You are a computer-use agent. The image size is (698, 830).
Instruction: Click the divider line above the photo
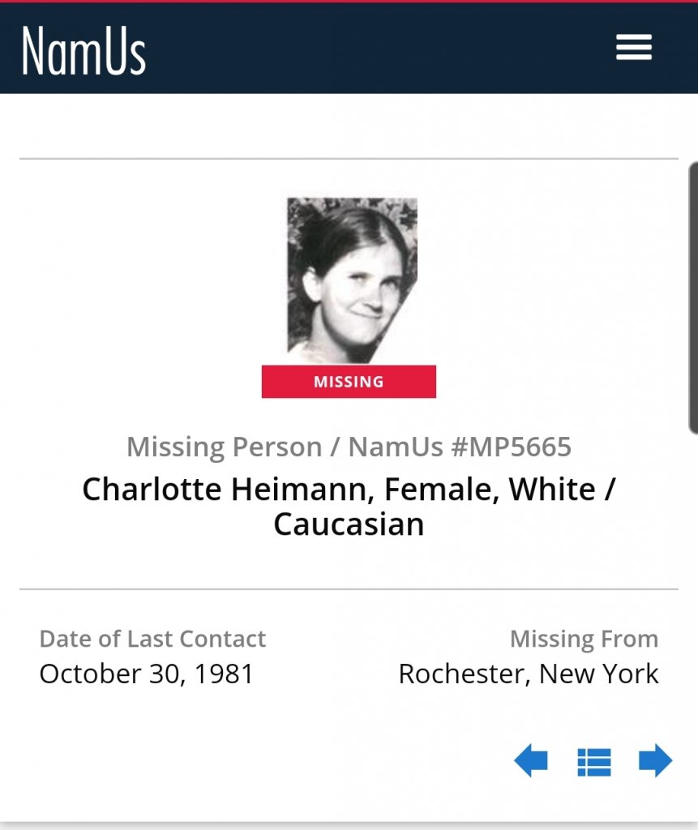point(349,159)
